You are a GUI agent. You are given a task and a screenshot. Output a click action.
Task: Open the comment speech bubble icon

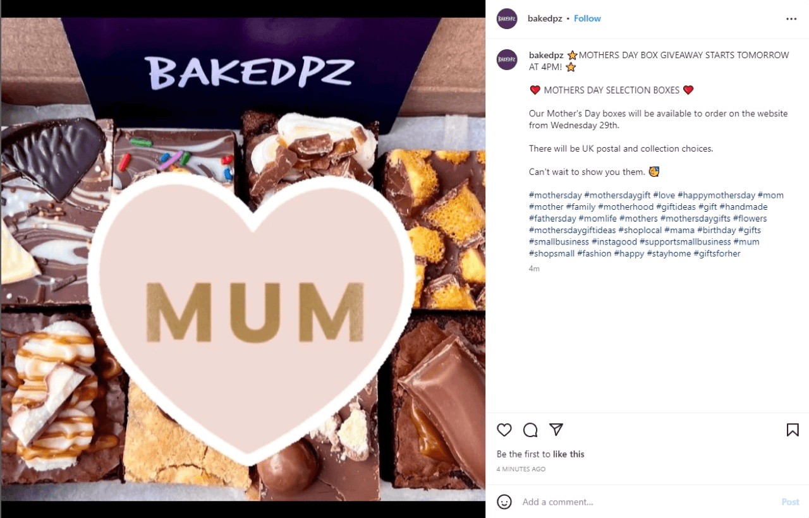pyautogui.click(x=530, y=430)
